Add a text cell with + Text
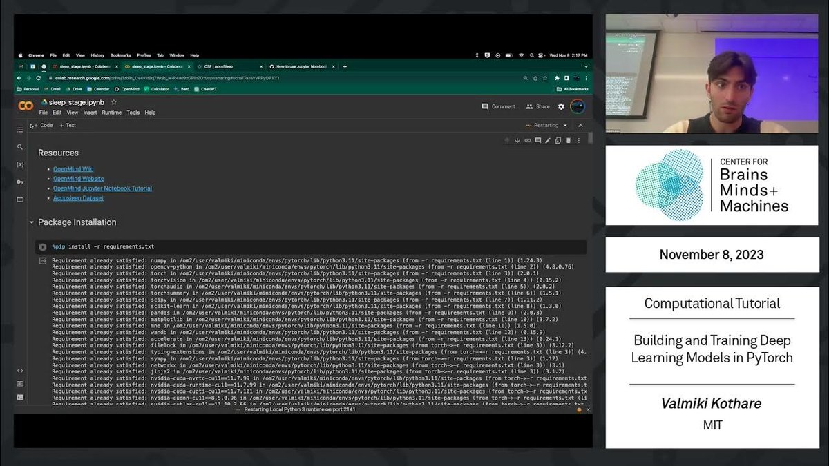 [x=68, y=126]
